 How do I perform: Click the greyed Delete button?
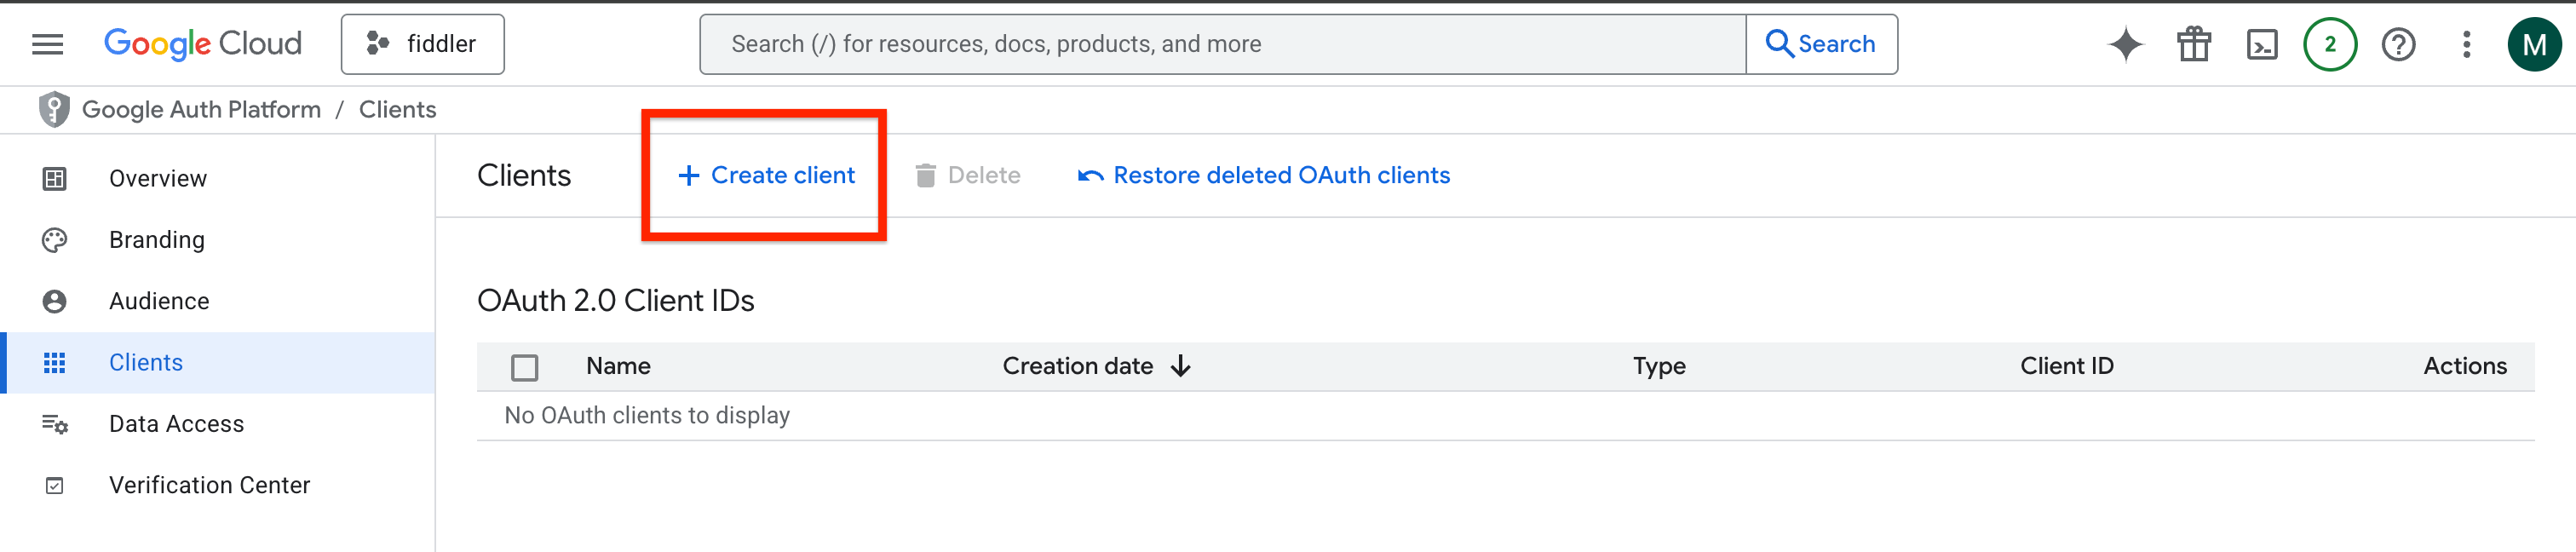pos(967,175)
